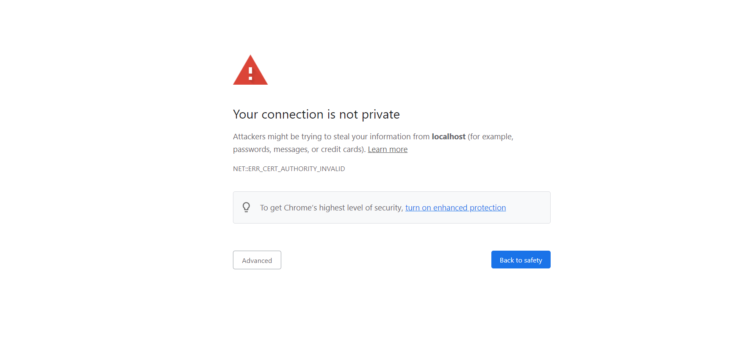Click the word "Attackers" in the warning
The height and width of the screenshot is (351, 751).
pos(249,137)
